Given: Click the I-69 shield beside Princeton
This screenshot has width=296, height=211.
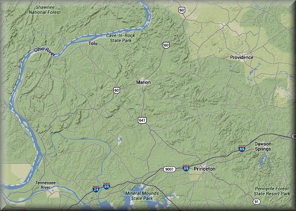Looking at the screenshot, I should [x=186, y=168].
